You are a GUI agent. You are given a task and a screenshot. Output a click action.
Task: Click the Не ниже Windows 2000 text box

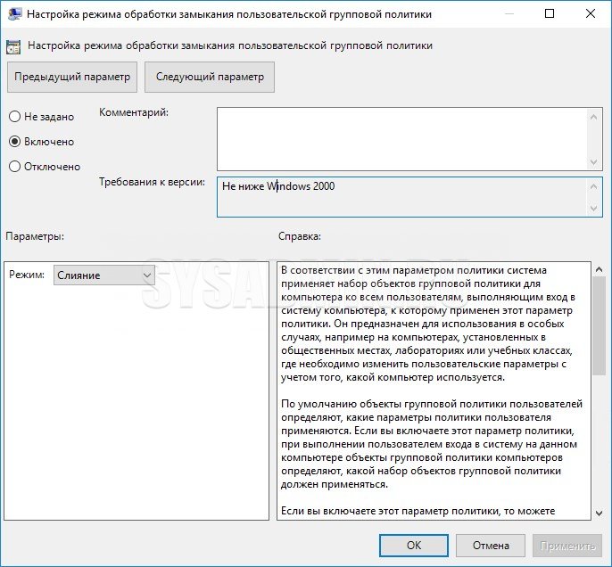pyautogui.click(x=401, y=196)
